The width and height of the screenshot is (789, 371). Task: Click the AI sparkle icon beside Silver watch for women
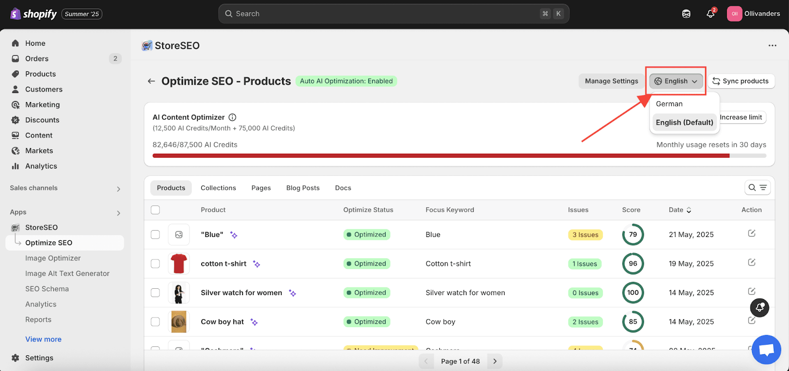coord(292,293)
